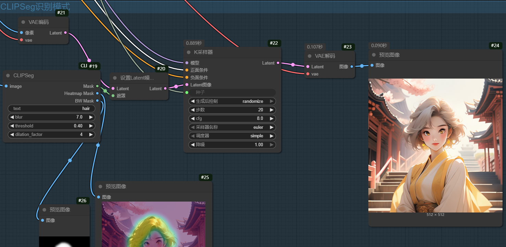
Task: Click the 图像 output port on VAE解码
Action: 352,67
